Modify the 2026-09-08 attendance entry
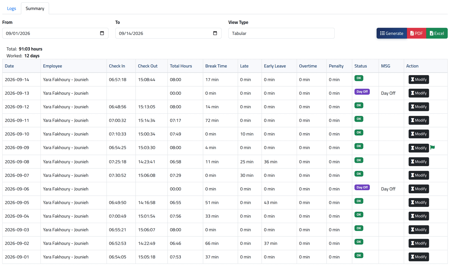Screen dimensions: 450x266 418,162
